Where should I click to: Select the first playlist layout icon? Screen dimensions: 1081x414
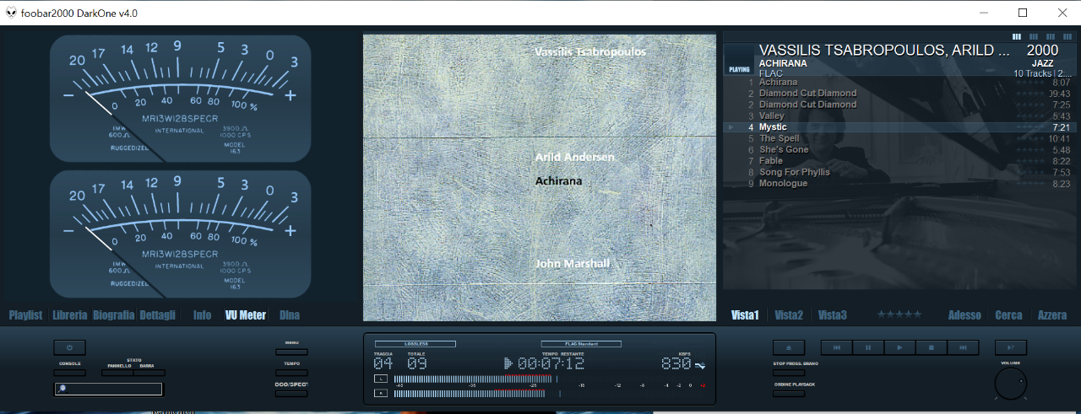(1017, 36)
